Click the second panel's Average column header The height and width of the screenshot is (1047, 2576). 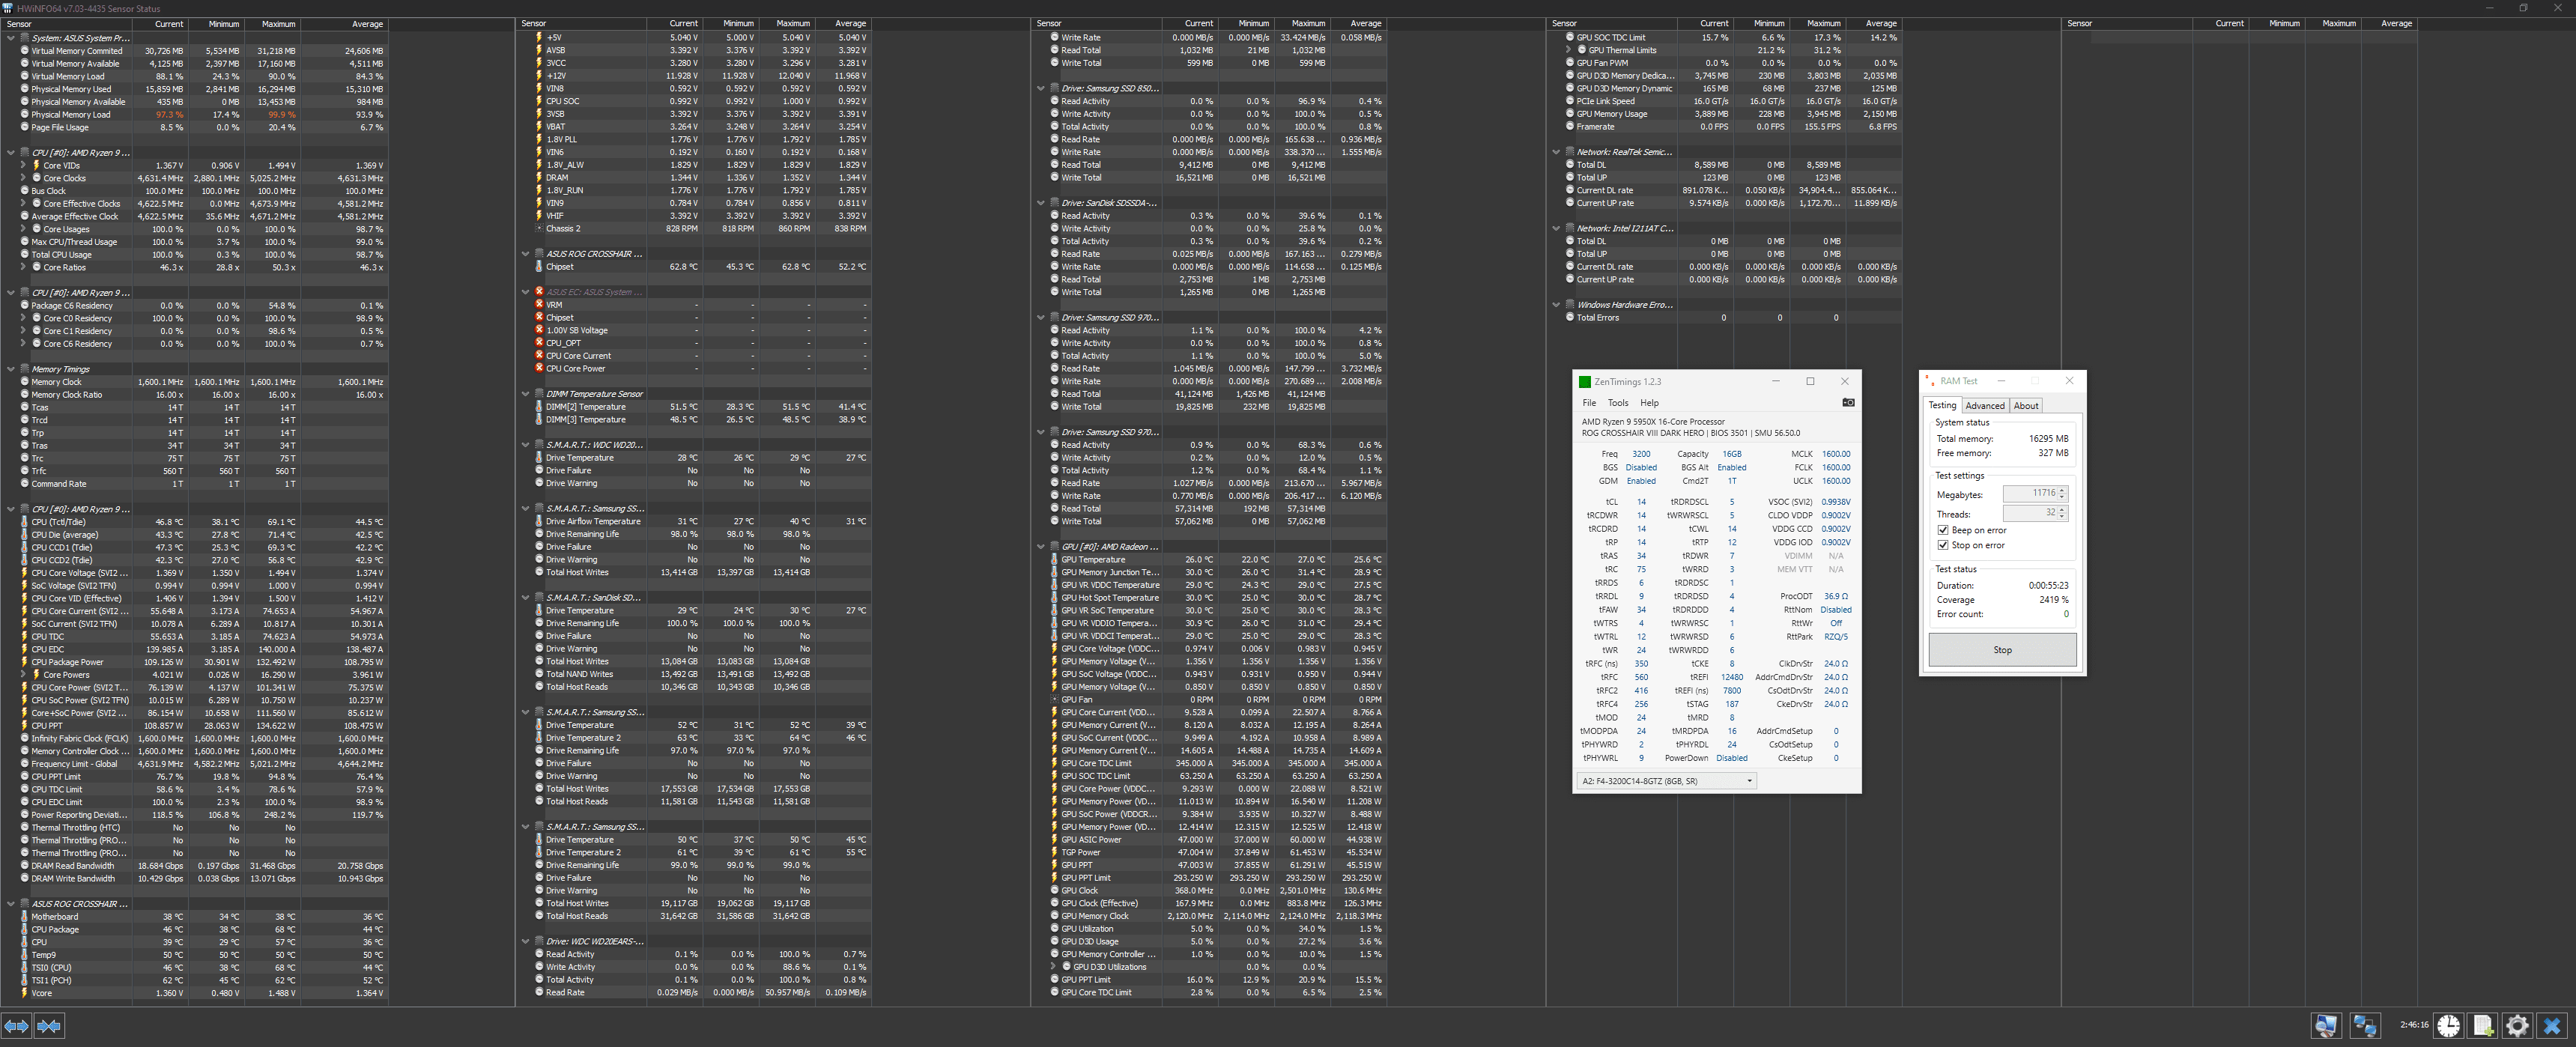pyautogui.click(x=843, y=24)
